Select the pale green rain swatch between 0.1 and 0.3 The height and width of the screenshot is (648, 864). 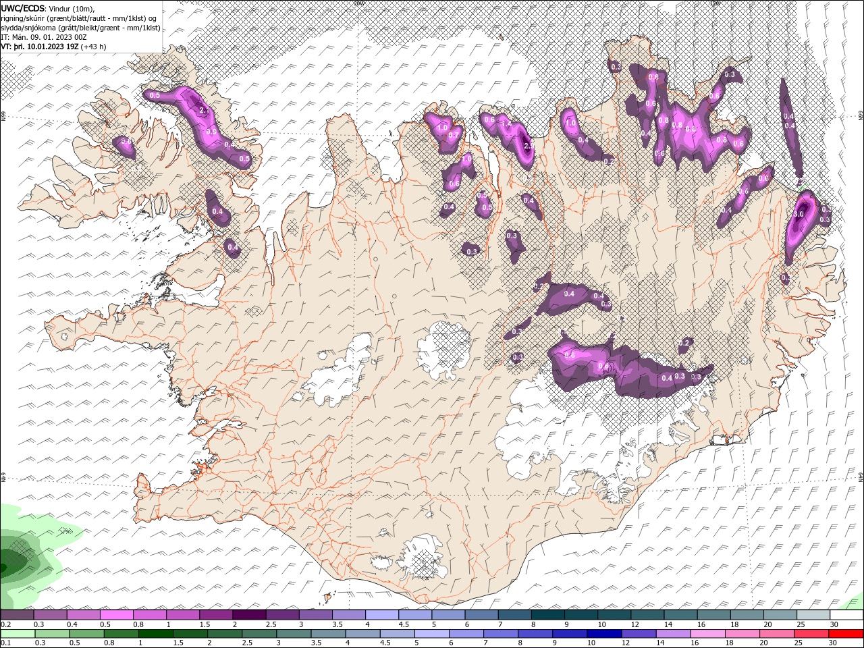18,634
